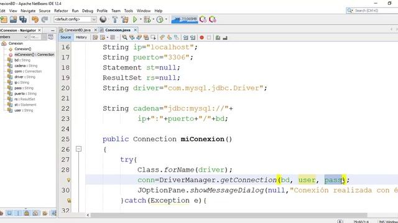
Task: Switch to Source view button
Action: pos(65,37)
